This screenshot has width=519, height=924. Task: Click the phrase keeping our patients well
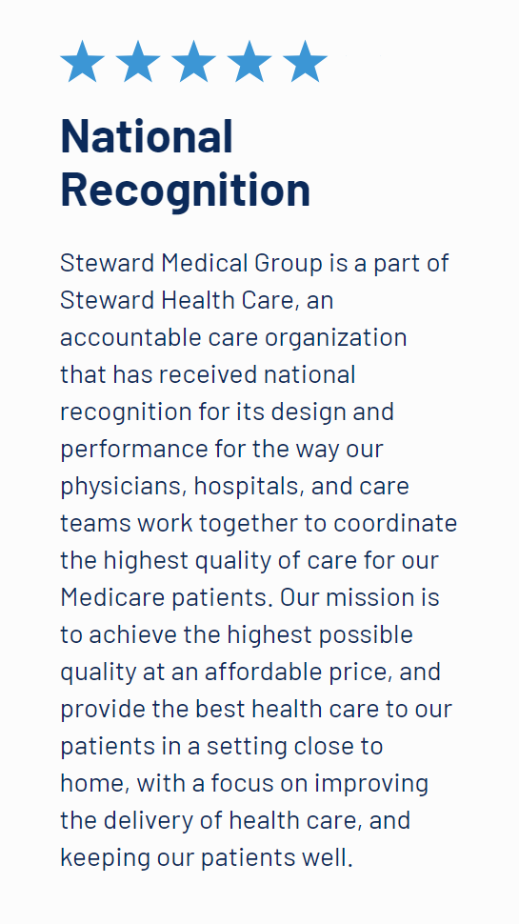point(207,858)
